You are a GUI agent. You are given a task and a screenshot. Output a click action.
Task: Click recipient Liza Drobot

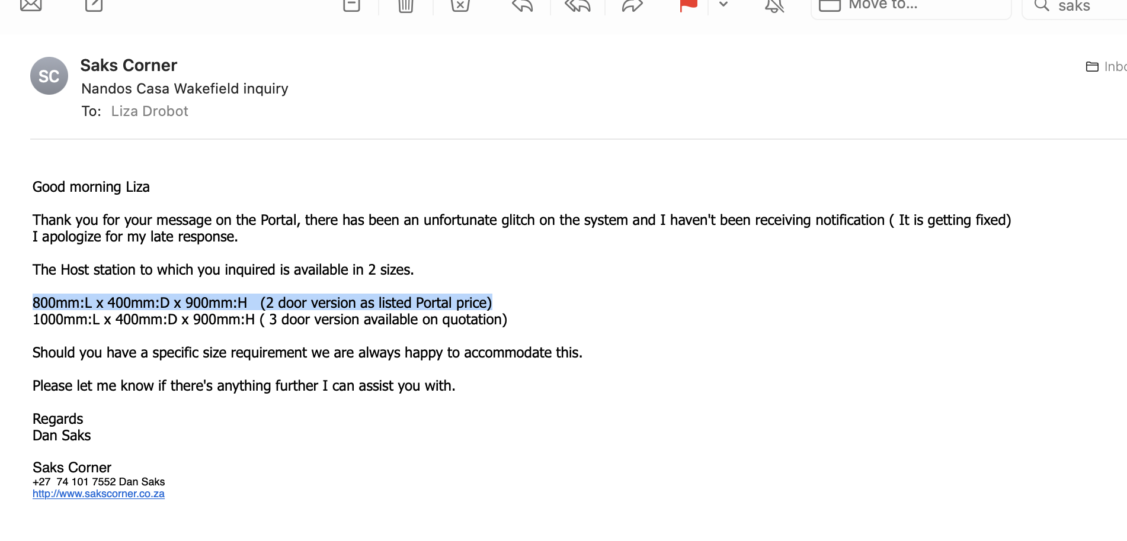point(149,111)
